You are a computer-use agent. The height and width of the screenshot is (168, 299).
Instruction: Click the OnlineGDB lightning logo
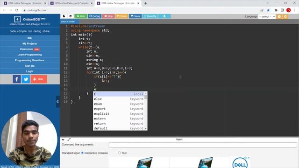click(17, 19)
